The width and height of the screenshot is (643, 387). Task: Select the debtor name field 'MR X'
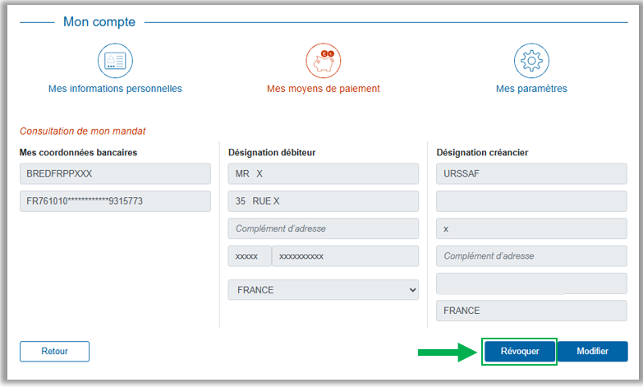tap(323, 174)
